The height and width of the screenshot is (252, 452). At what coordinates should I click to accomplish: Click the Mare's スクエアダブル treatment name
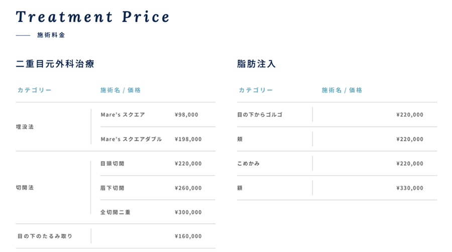click(131, 139)
